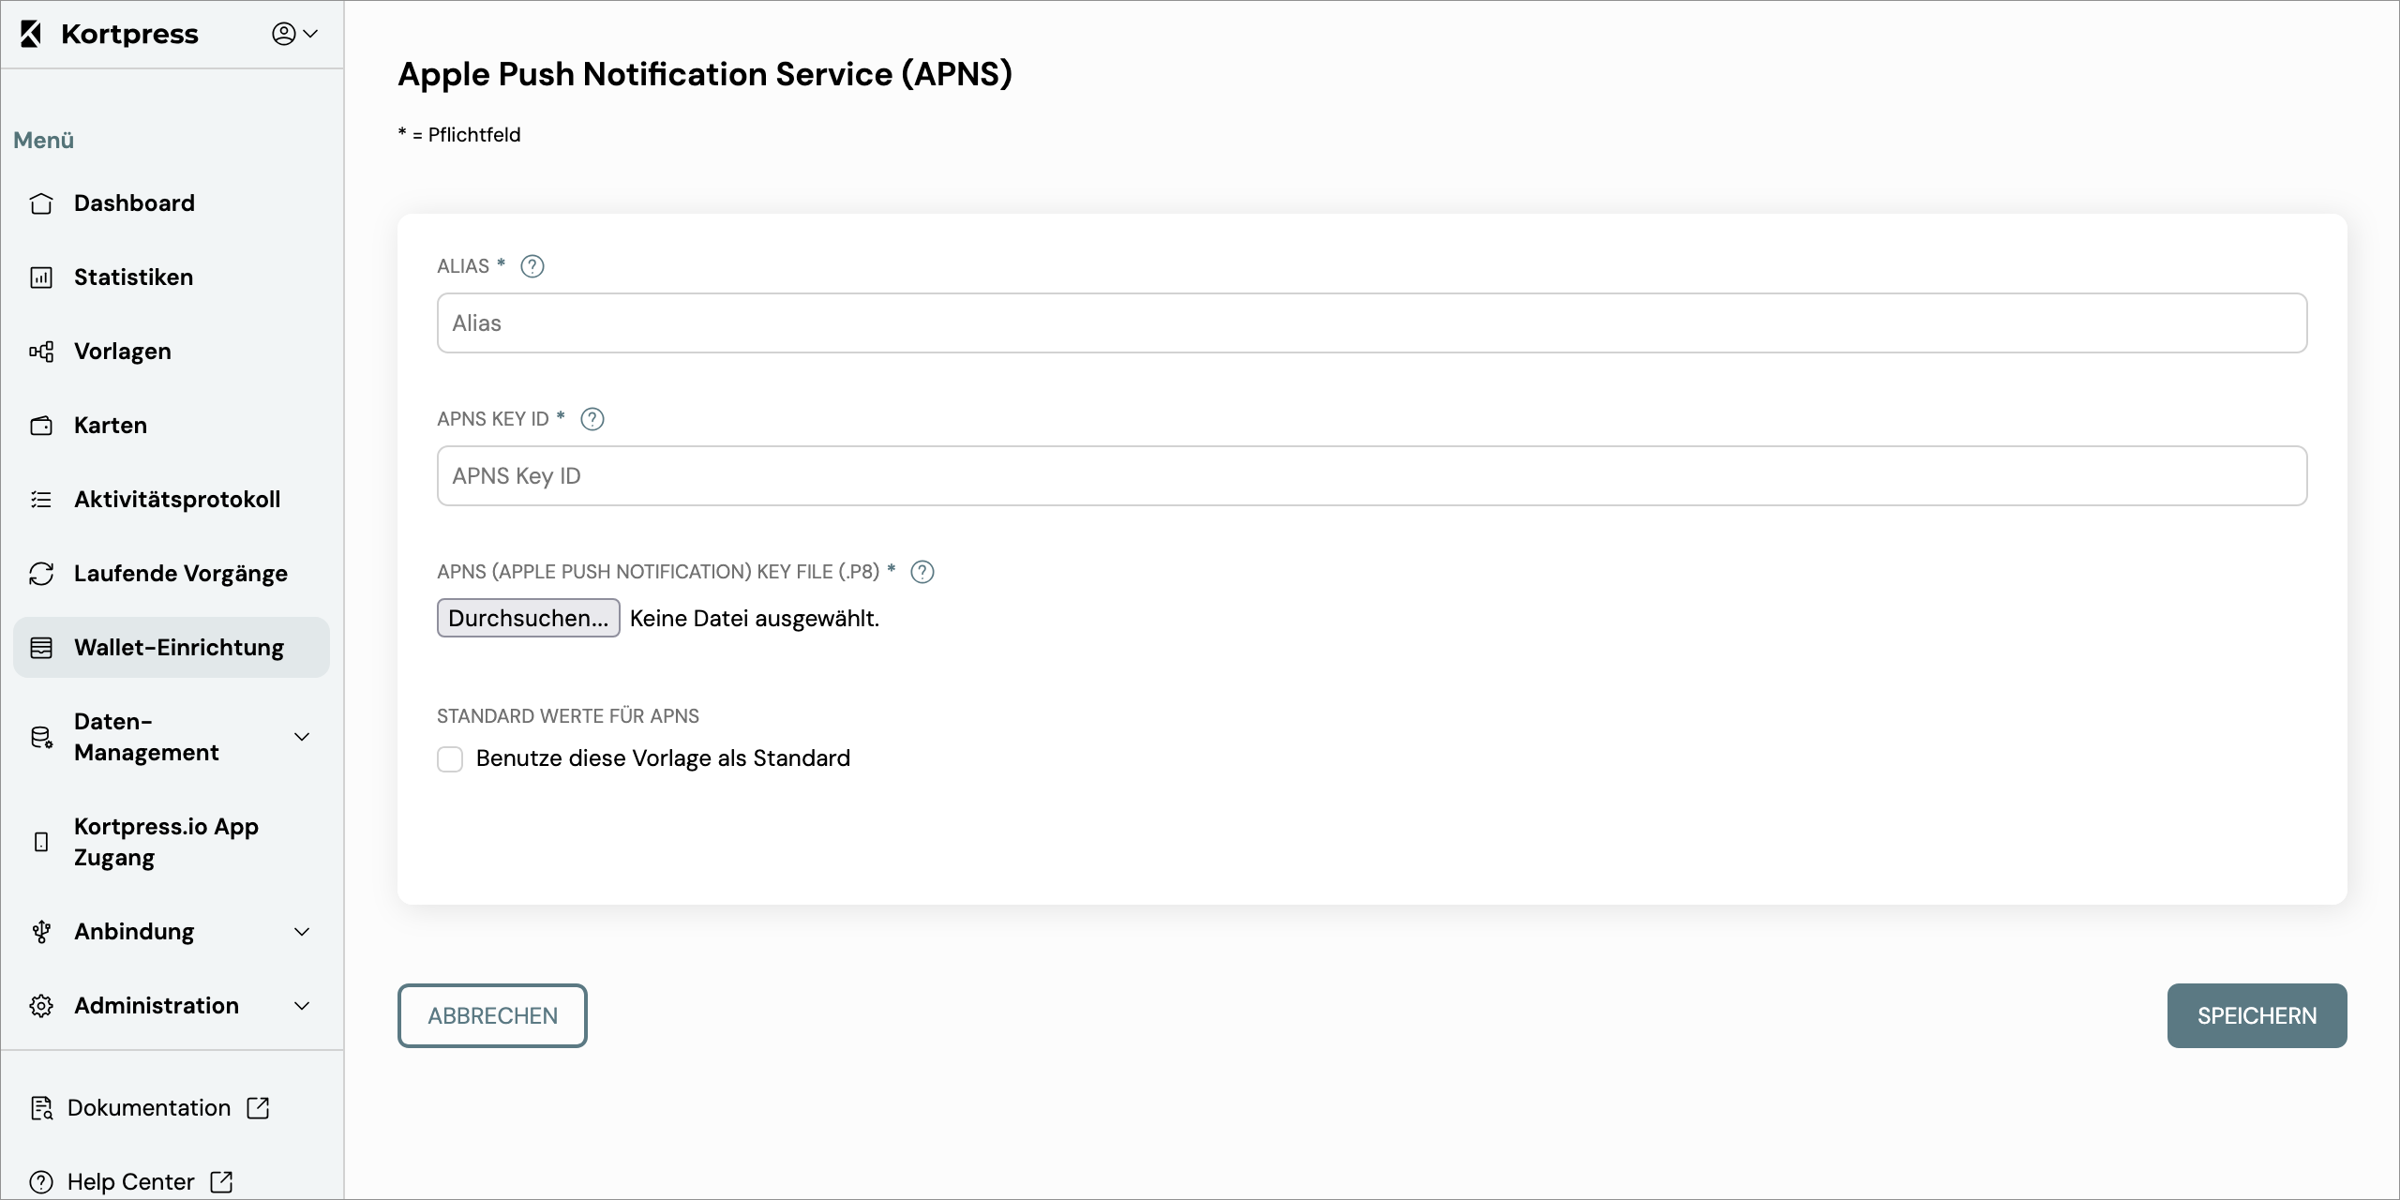Click the Vorlagen template icon
The width and height of the screenshot is (2400, 1200).
click(41, 352)
